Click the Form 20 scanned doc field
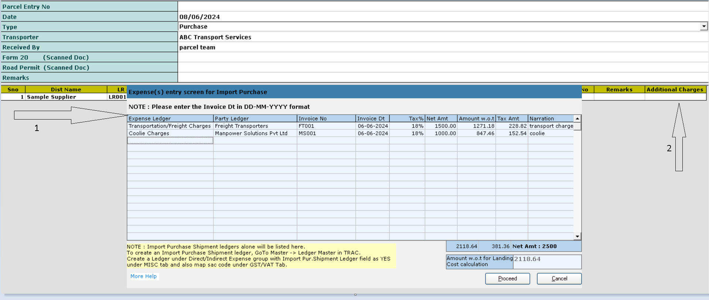The height and width of the screenshot is (300, 709). 443,57
